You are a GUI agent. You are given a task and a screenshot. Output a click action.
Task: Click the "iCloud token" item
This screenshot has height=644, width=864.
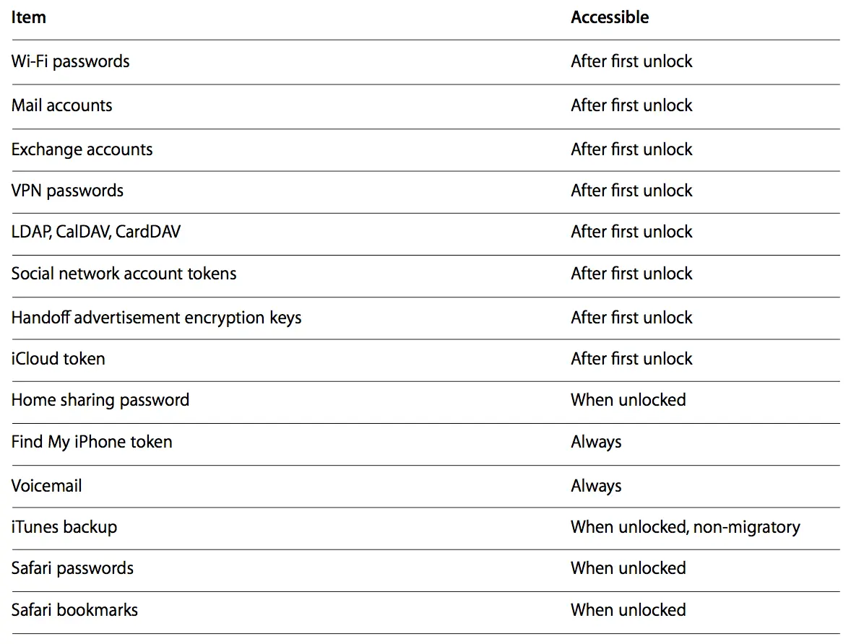click(59, 359)
